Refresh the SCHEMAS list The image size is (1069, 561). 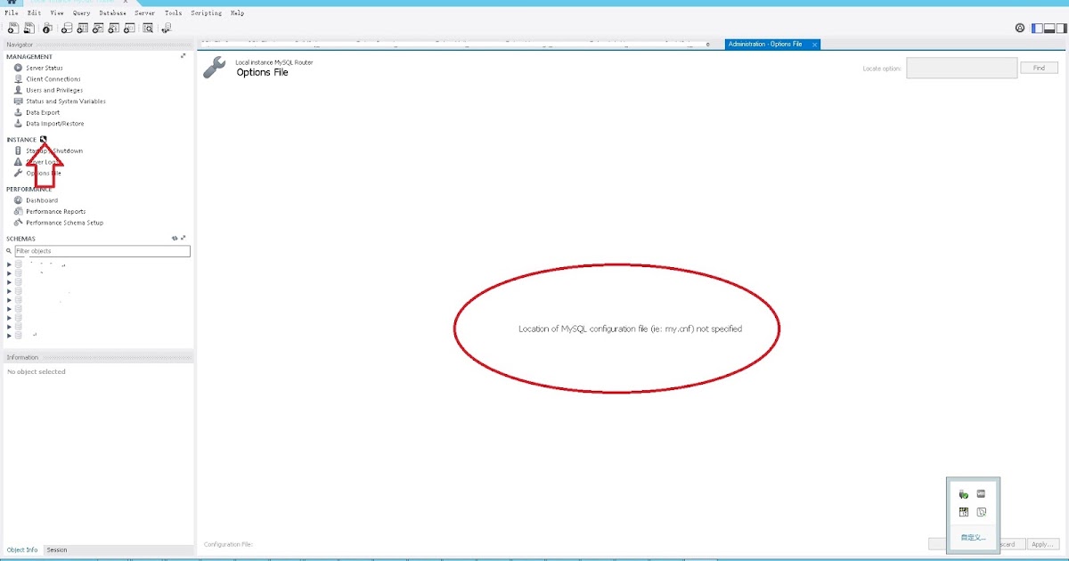[175, 238]
